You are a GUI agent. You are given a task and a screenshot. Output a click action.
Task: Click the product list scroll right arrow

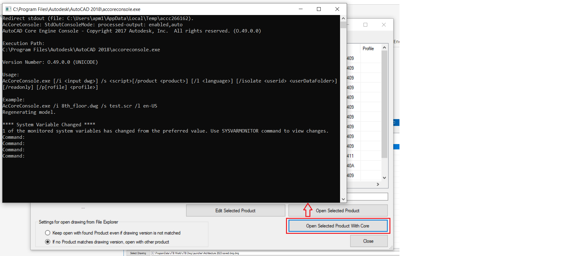point(378,184)
